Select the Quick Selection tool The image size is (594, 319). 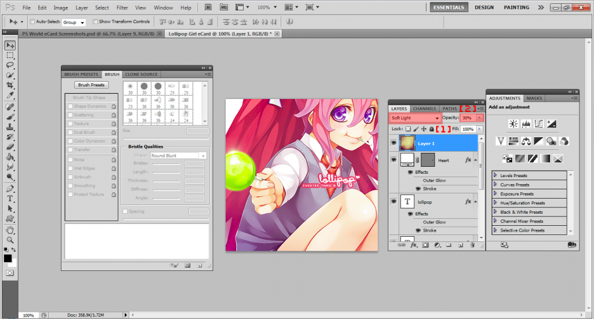pos(10,75)
